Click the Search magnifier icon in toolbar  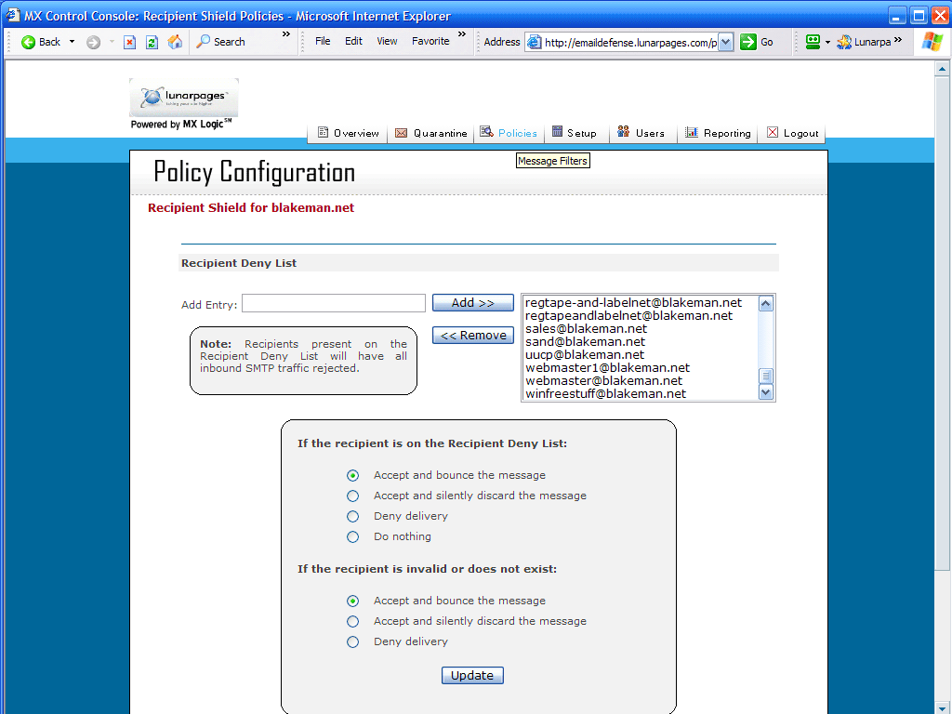coord(204,42)
